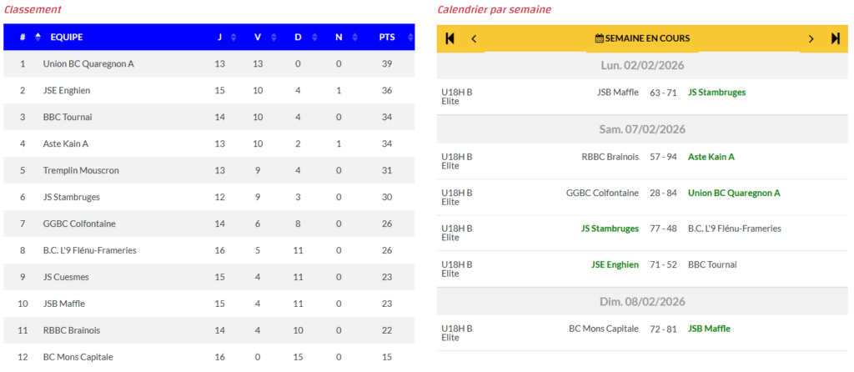Open JS Stambruges link in Monday match
854x372 pixels.
[x=716, y=93]
